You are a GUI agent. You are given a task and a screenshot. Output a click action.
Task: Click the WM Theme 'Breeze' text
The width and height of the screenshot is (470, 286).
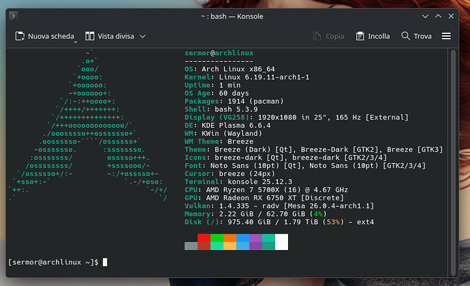pyautogui.click(x=240, y=142)
